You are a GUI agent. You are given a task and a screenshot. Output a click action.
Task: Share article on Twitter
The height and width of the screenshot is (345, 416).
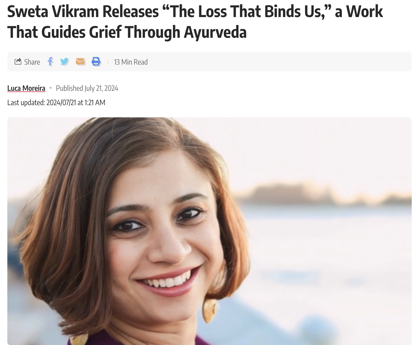pyautogui.click(x=64, y=62)
